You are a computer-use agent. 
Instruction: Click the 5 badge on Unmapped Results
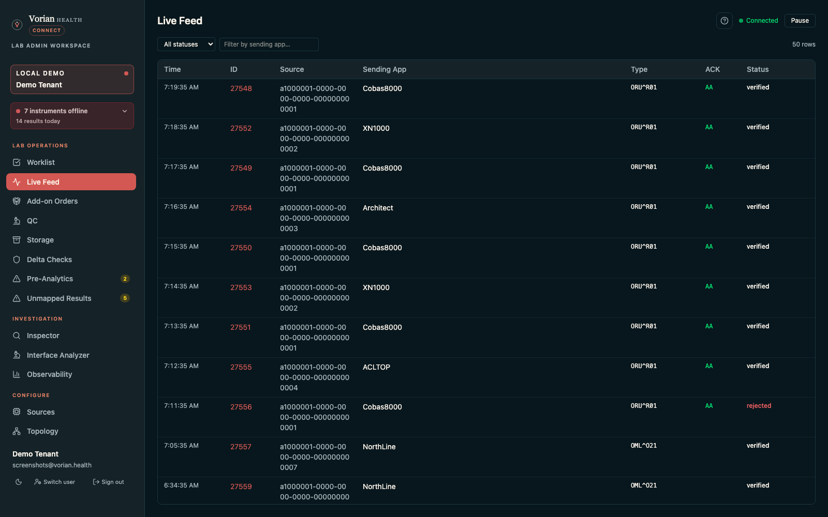(125, 298)
